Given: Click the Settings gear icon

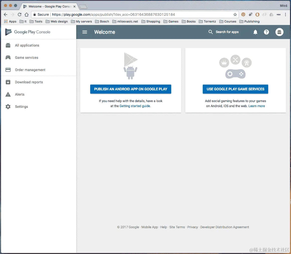Looking at the screenshot, I should tap(8, 107).
